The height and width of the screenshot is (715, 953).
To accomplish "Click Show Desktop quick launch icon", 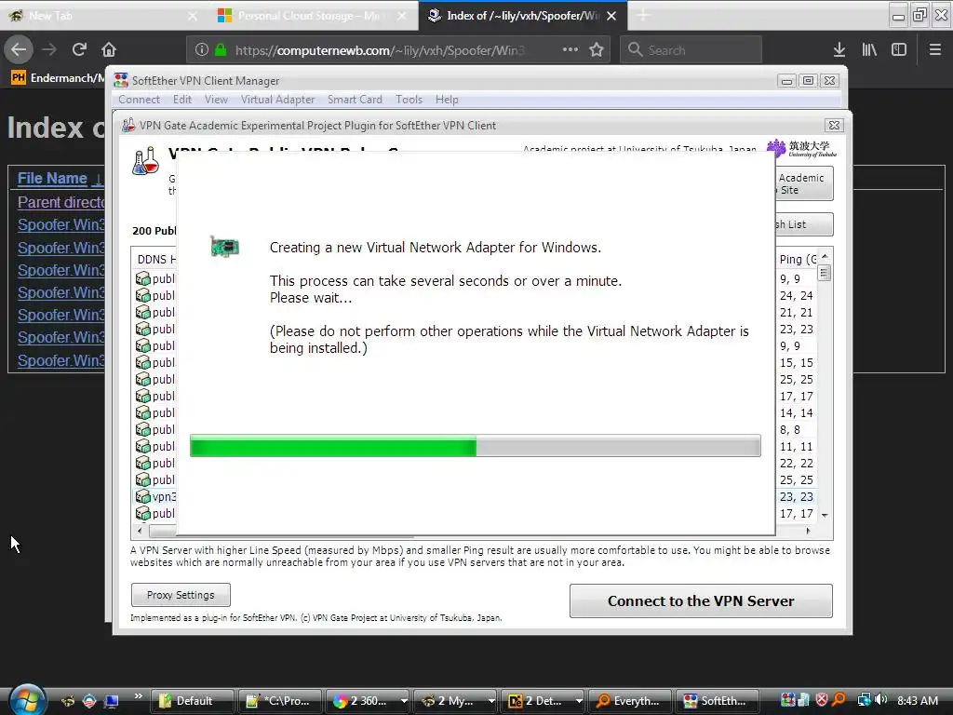I will pyautogui.click(x=111, y=701).
